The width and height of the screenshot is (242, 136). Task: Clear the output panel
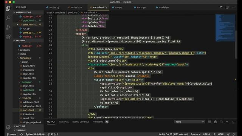pyautogui.click(x=209, y=122)
